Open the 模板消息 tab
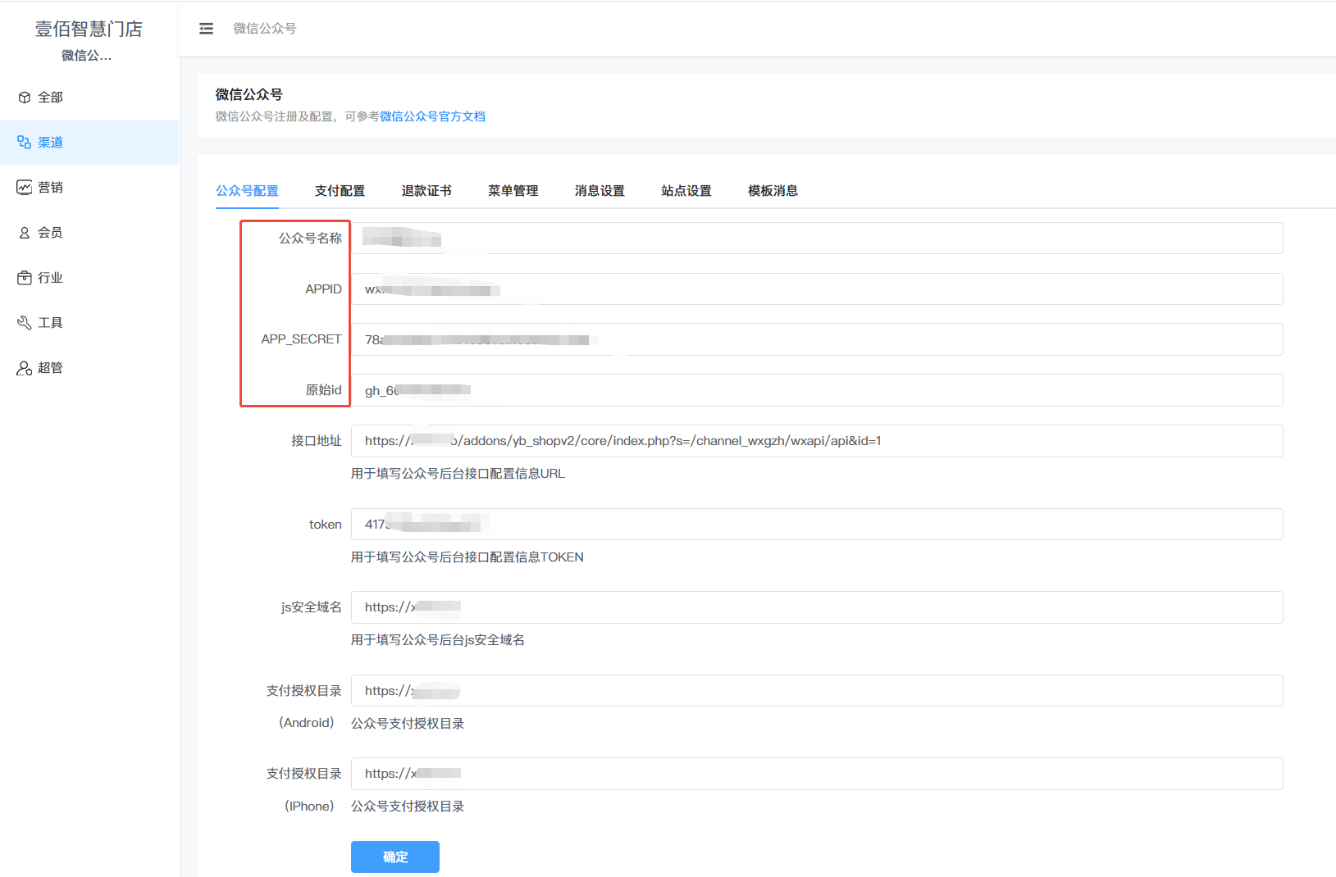1336x877 pixels. [773, 191]
